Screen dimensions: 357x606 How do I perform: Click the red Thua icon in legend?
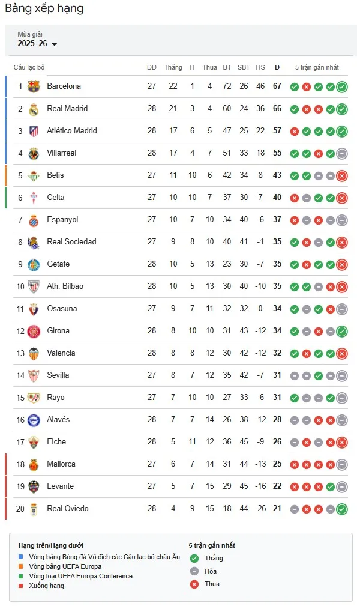point(193,584)
